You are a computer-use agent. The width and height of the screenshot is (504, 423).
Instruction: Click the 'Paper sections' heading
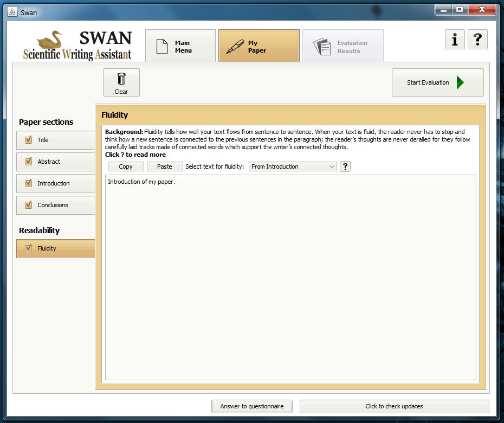(46, 122)
